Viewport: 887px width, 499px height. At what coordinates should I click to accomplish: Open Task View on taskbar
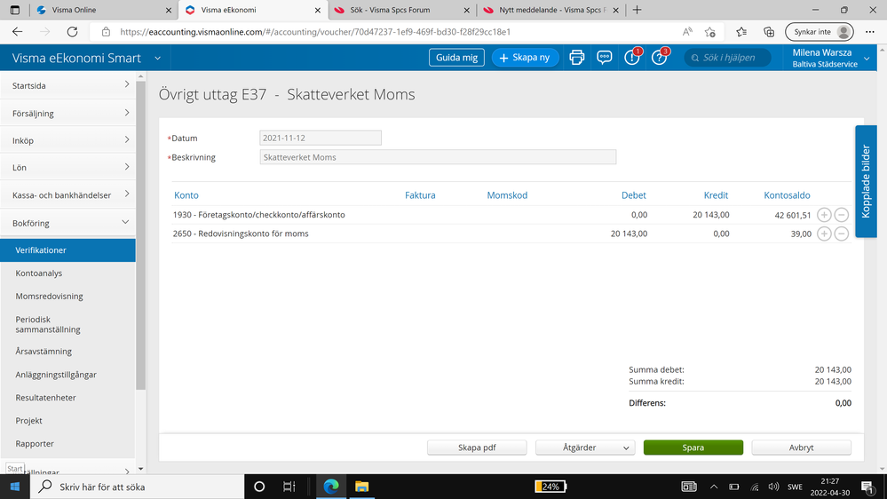289,487
